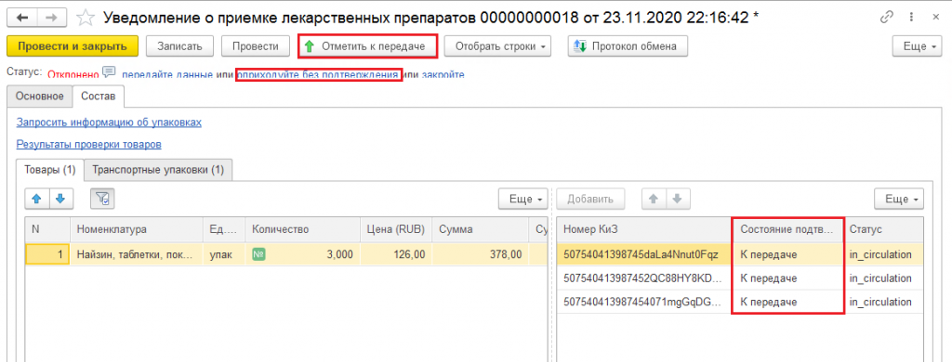Screen dimensions: 952x362
Task: Click the red 'Отклонено' status text
Action: point(73,74)
